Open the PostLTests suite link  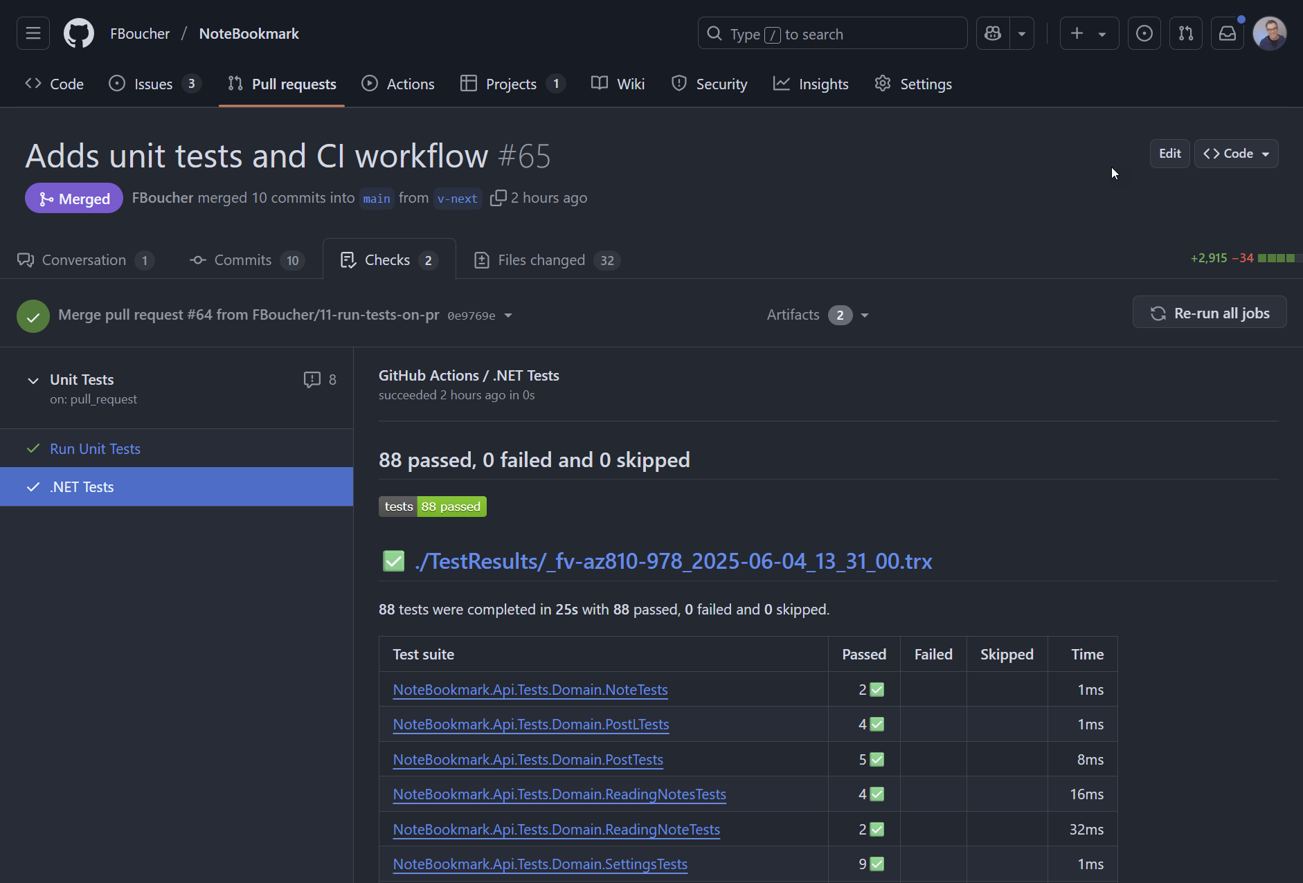(531, 724)
